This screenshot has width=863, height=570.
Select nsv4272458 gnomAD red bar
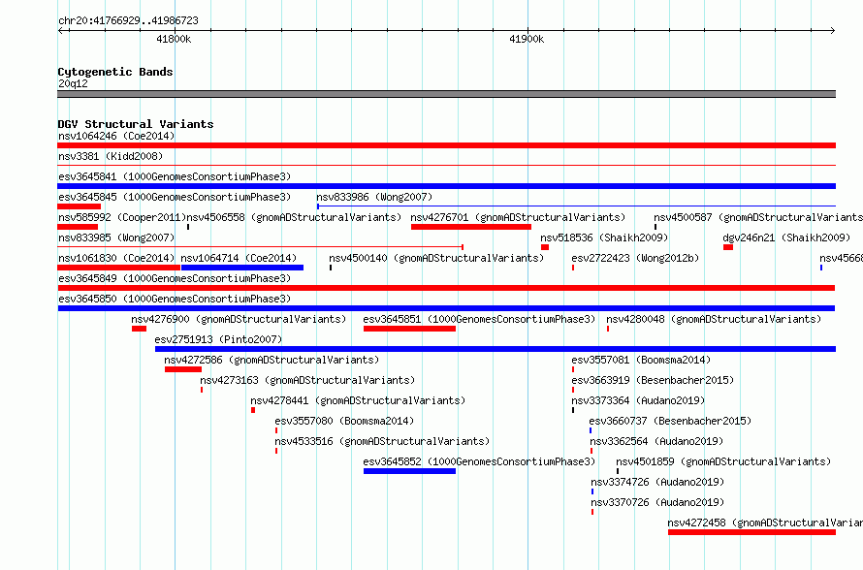coord(751,532)
